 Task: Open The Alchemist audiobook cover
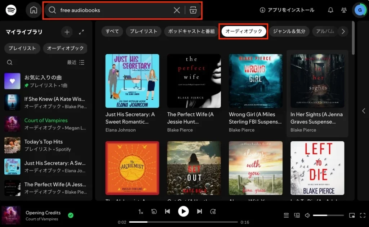(x=132, y=168)
